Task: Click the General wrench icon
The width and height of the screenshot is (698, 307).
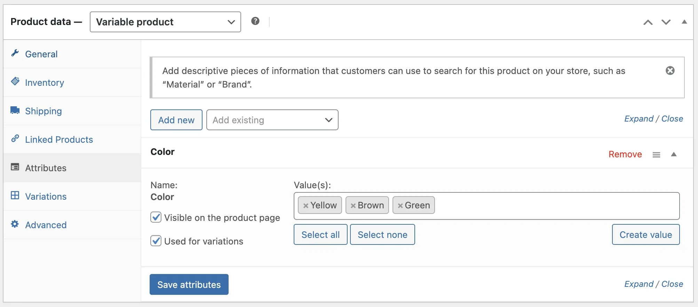Action: [15, 53]
